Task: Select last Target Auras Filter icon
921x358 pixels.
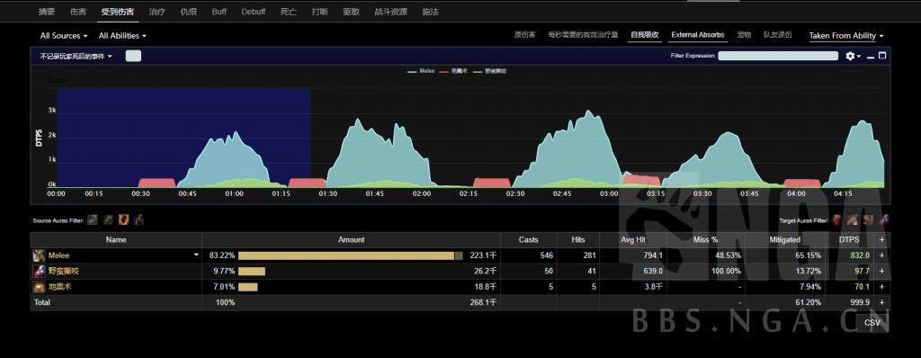Action: [x=883, y=219]
